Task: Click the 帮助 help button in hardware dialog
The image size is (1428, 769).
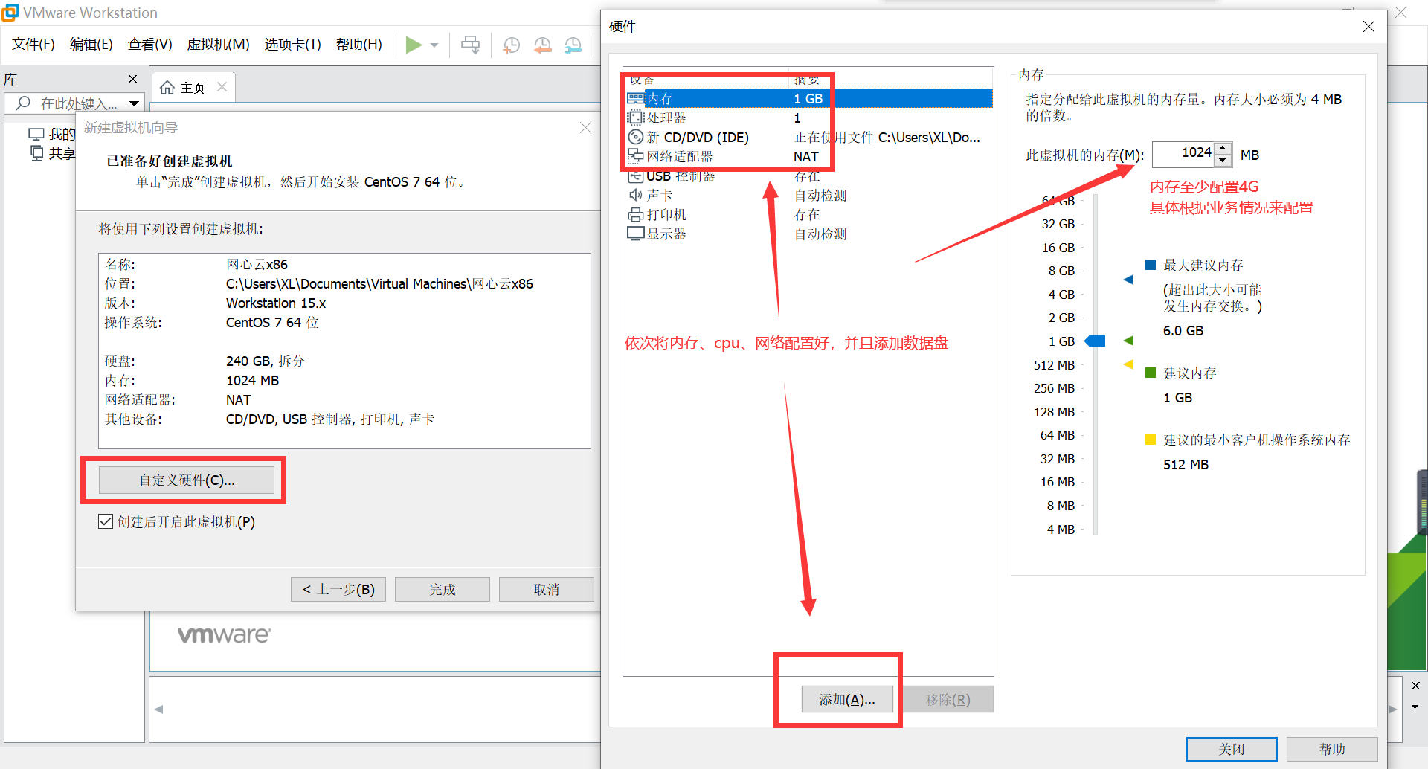Action: pyautogui.click(x=1332, y=749)
